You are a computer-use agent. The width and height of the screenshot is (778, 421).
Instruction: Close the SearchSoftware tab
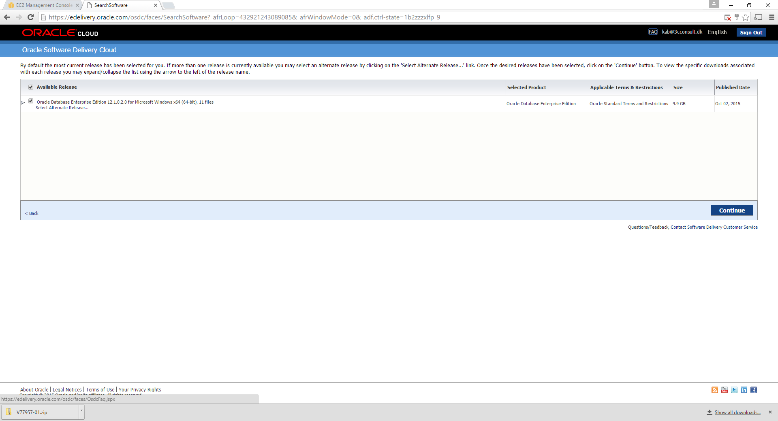point(156,5)
